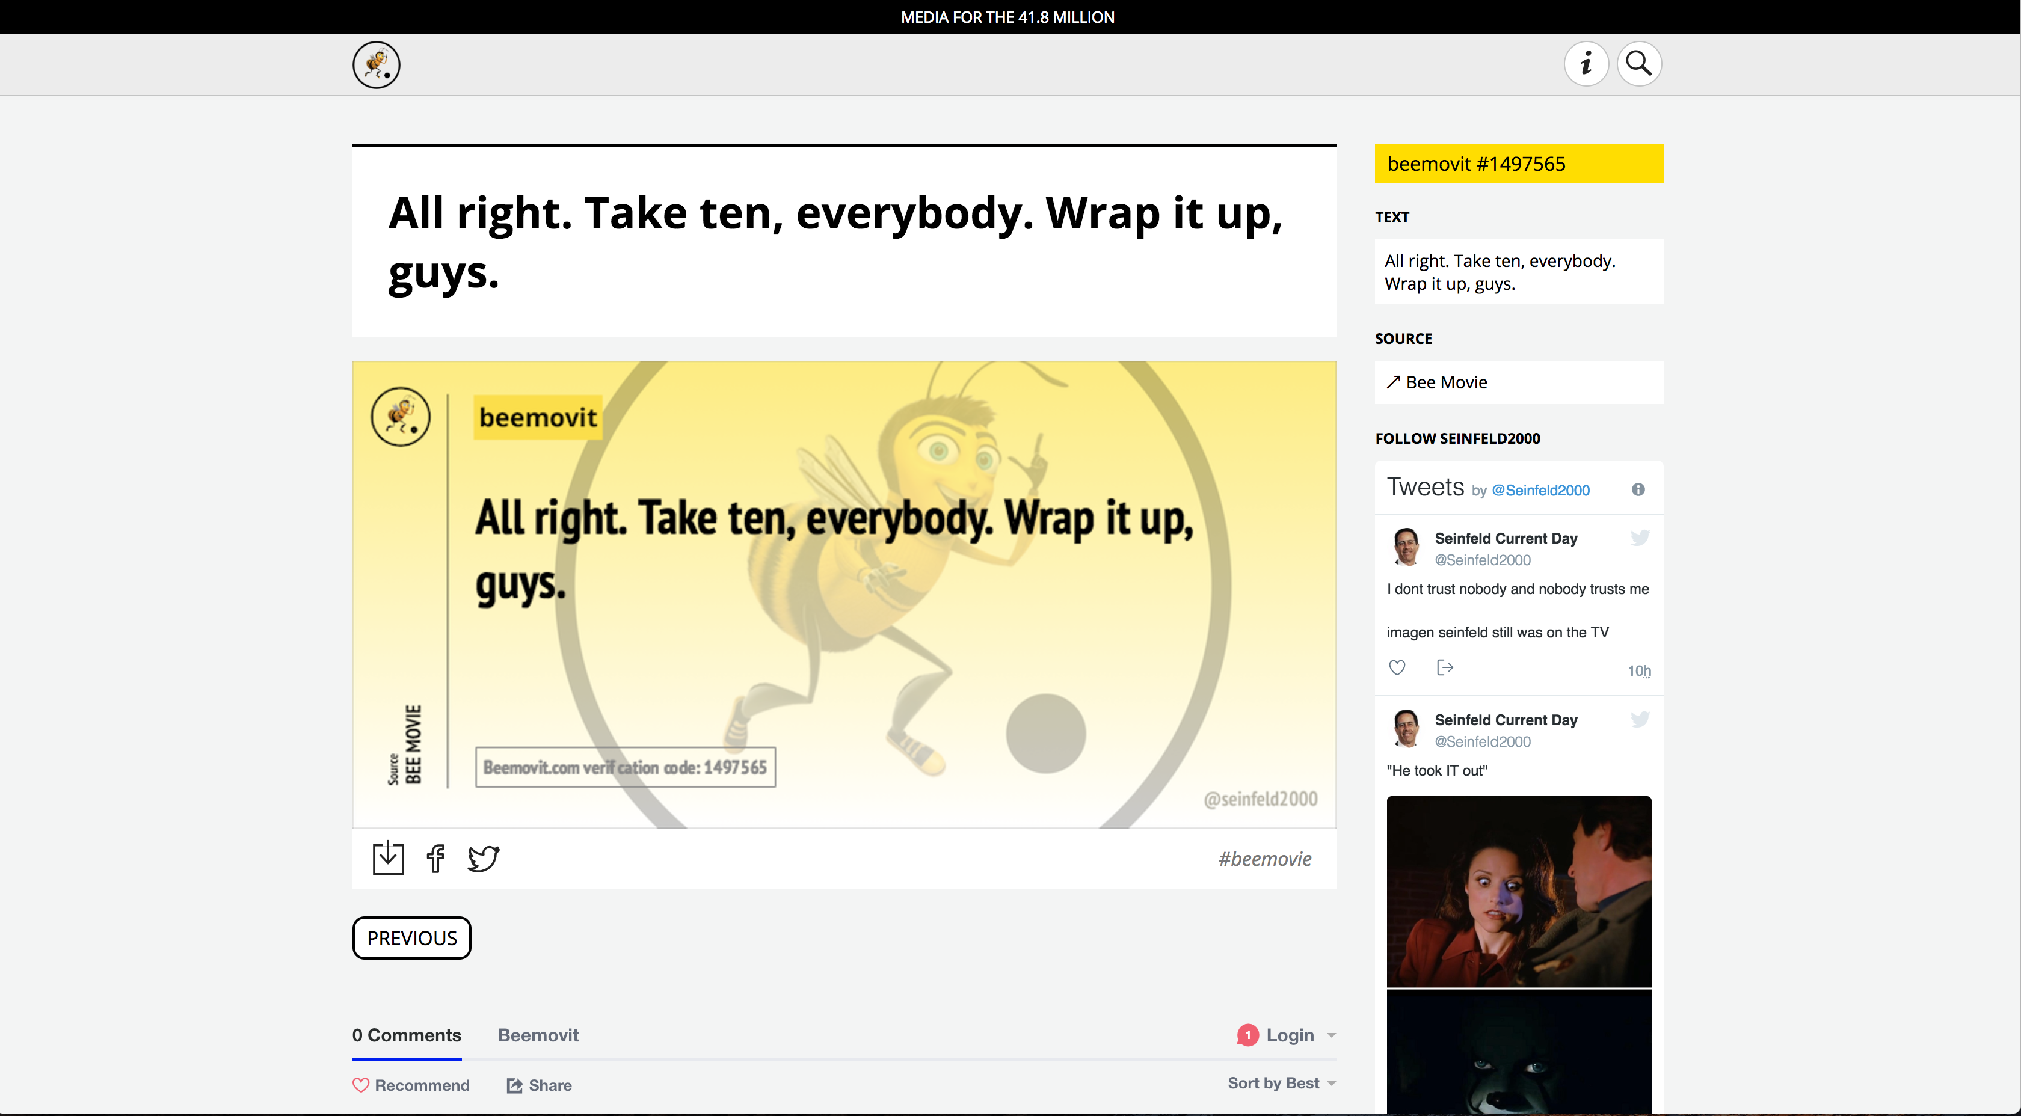Switch to the Beemovit comments tab
This screenshot has width=2021, height=1116.
click(538, 1035)
